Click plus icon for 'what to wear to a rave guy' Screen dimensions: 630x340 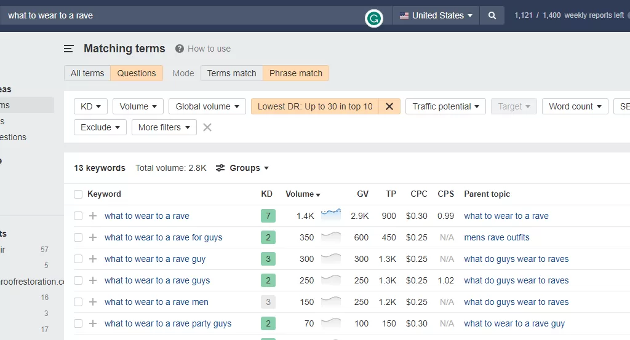93,259
